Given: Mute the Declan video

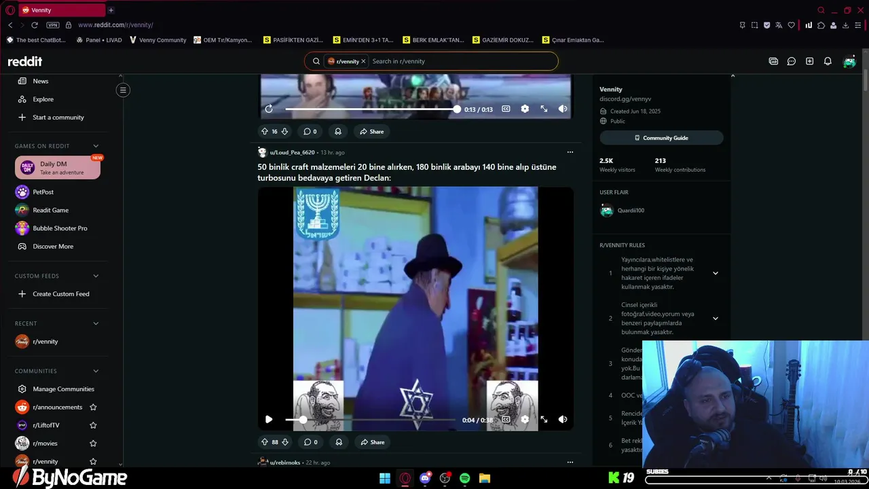Looking at the screenshot, I should tap(563, 420).
